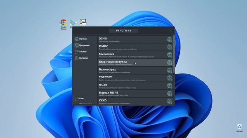
Task: Open the globe icon for ЭСЧФ
Action: click(169, 39)
